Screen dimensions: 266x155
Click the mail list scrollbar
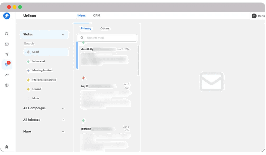coord(138,61)
